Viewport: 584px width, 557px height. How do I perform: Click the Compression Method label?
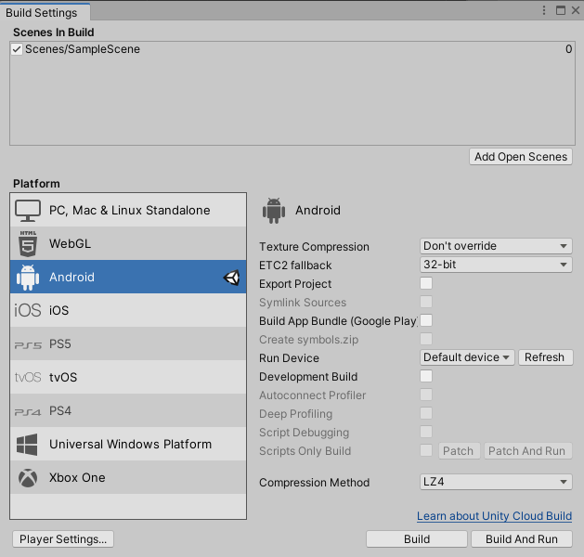coord(315,483)
